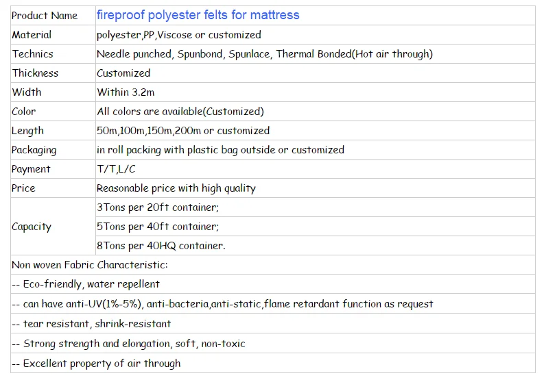557x380 pixels.
Task: Select the 'Material' row label
Action: click(32, 35)
